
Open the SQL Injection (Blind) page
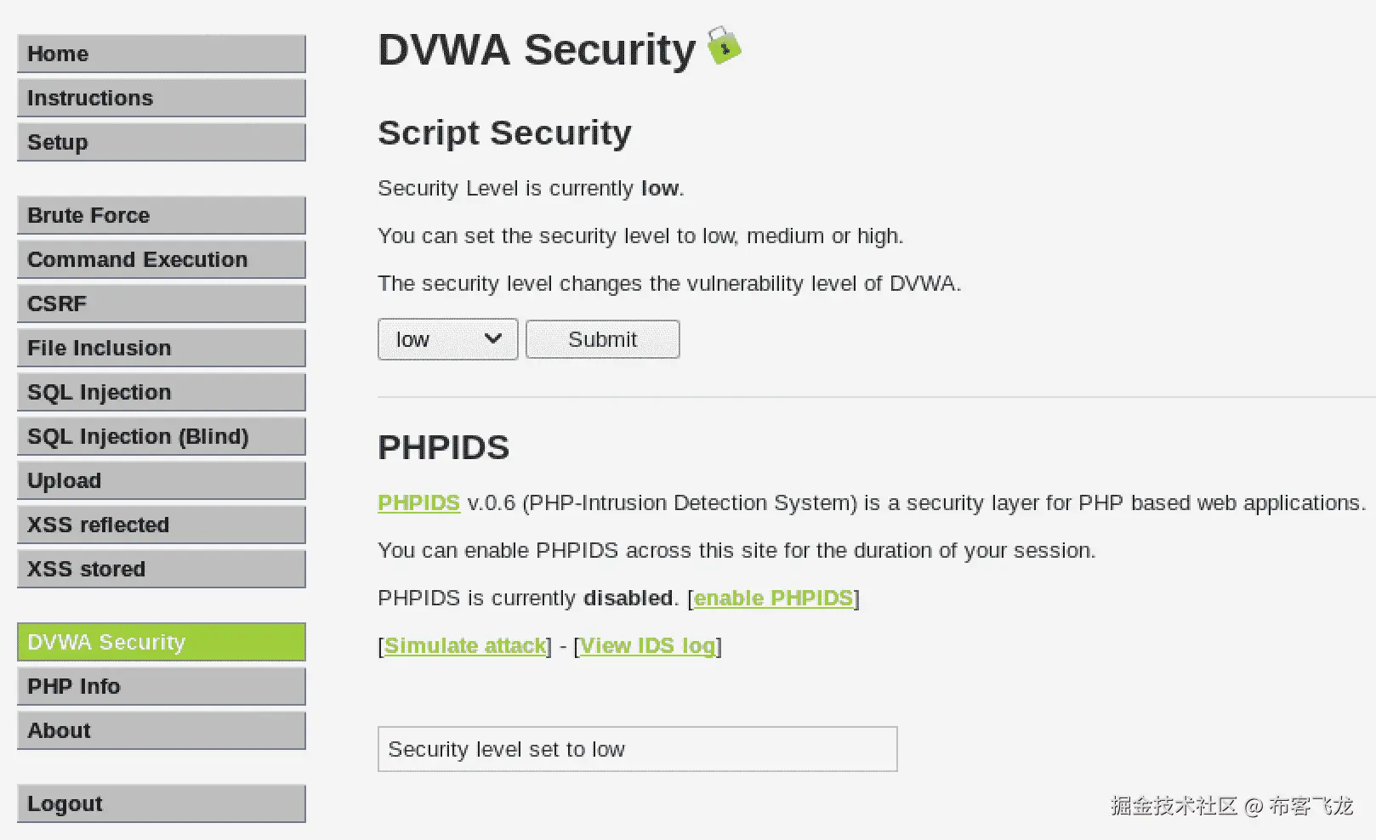pyautogui.click(x=161, y=436)
